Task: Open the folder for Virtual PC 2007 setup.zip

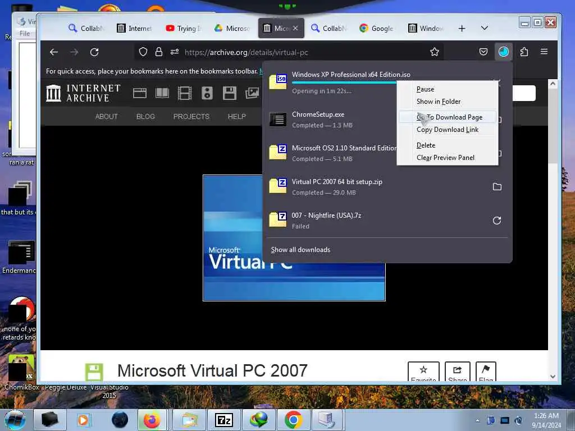Action: (497, 186)
